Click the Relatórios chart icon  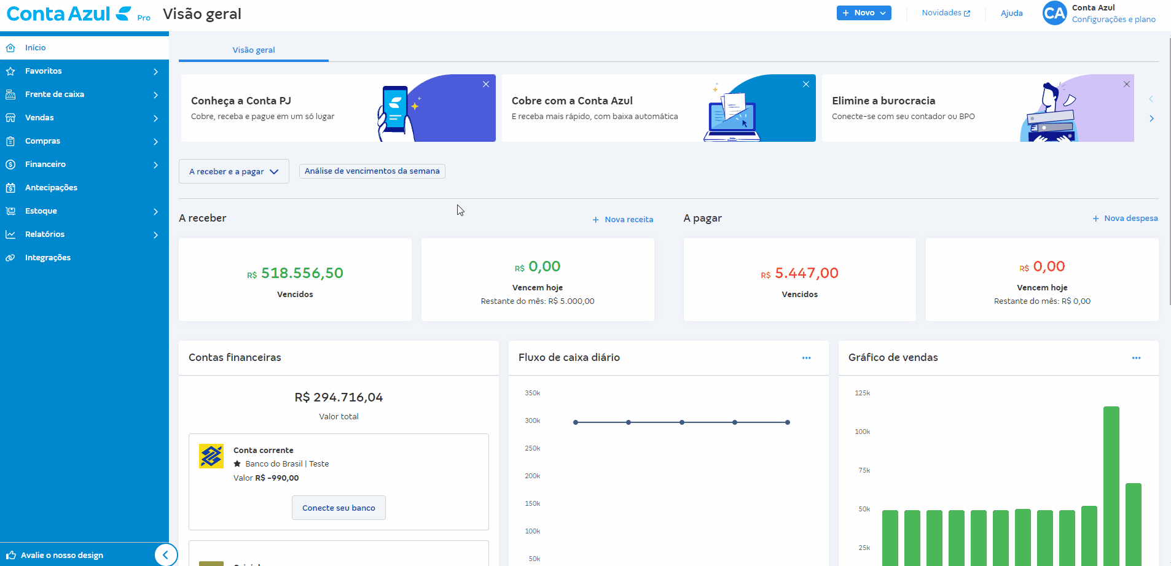tap(10, 235)
